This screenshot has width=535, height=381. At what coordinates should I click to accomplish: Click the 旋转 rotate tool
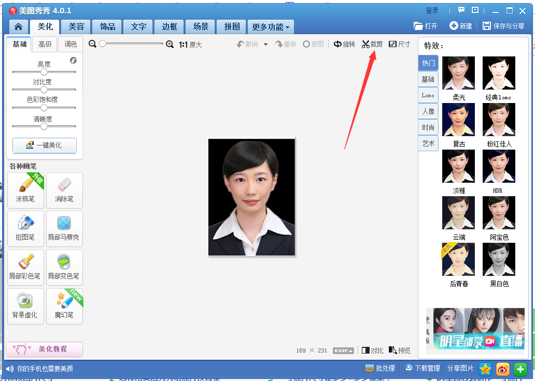point(344,44)
